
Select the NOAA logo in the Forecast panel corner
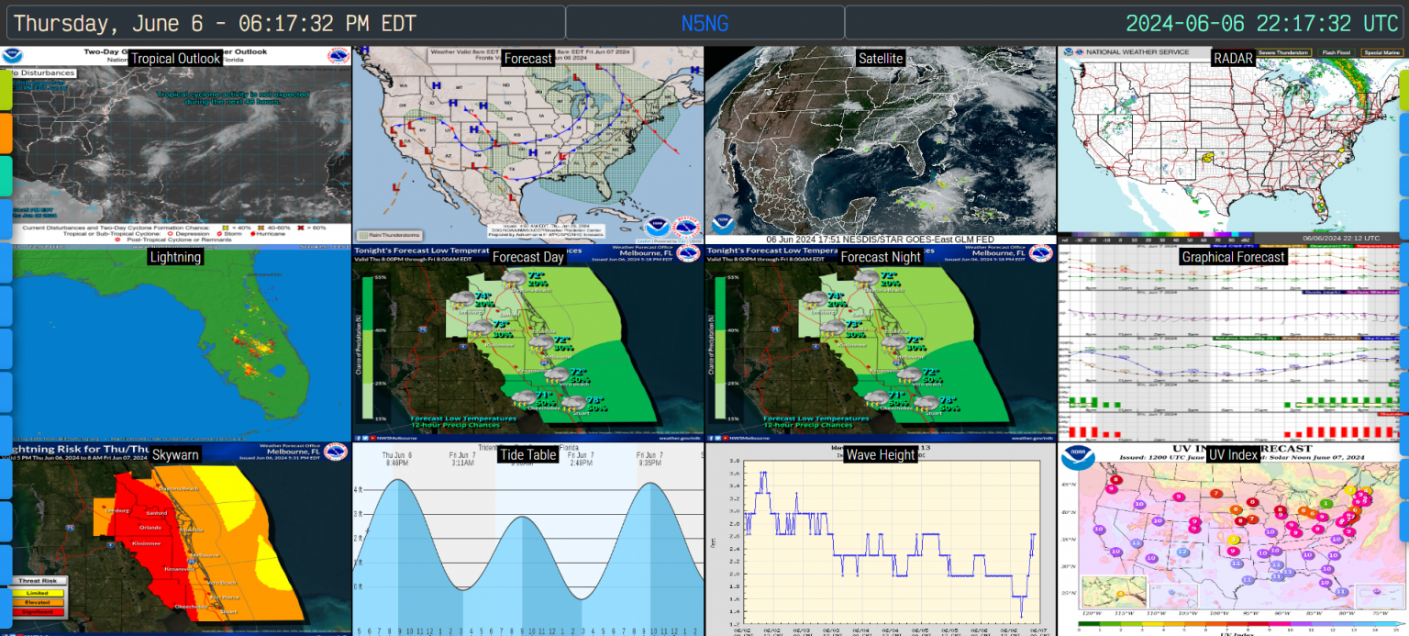[658, 227]
